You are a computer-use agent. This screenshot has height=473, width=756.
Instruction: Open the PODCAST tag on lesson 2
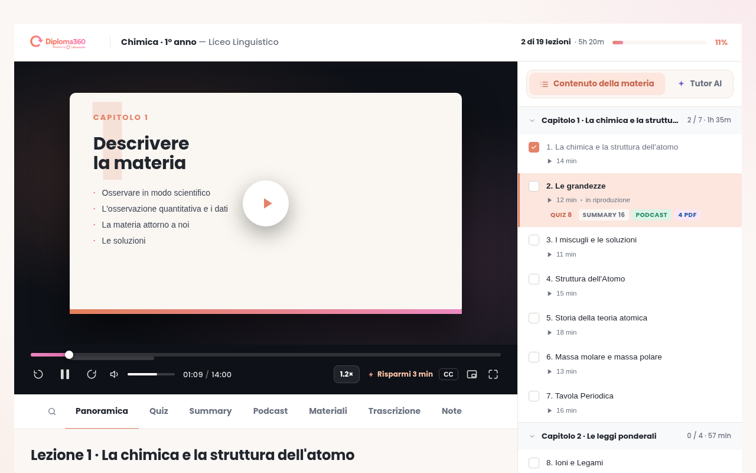651,215
